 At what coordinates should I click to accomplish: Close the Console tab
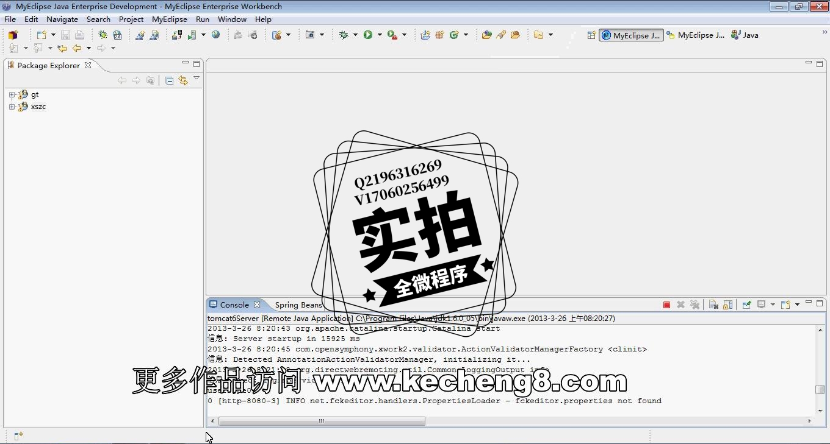click(257, 305)
